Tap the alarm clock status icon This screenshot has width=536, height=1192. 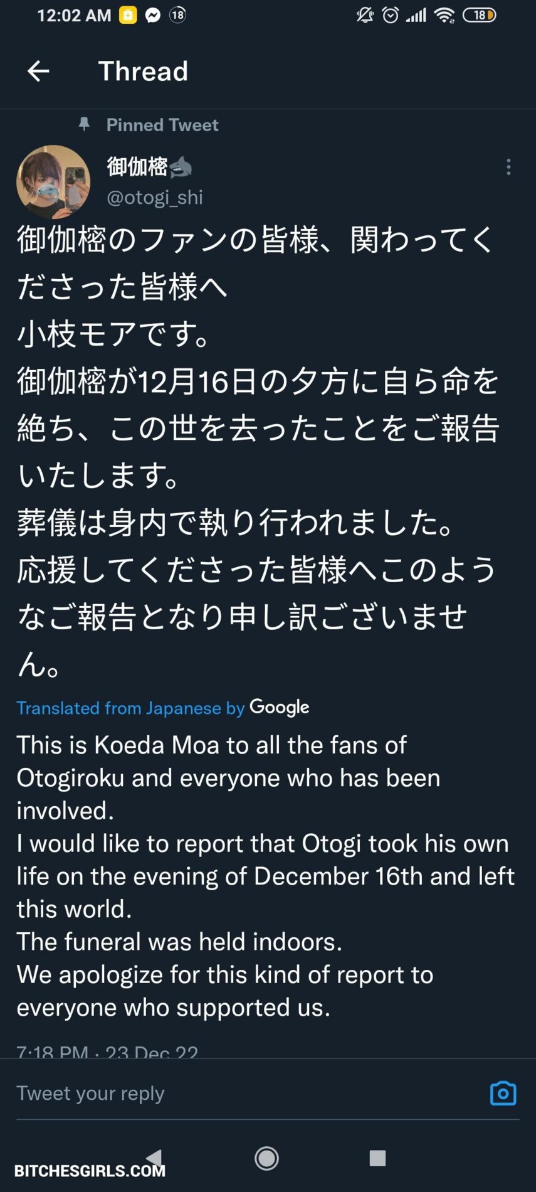(x=391, y=15)
